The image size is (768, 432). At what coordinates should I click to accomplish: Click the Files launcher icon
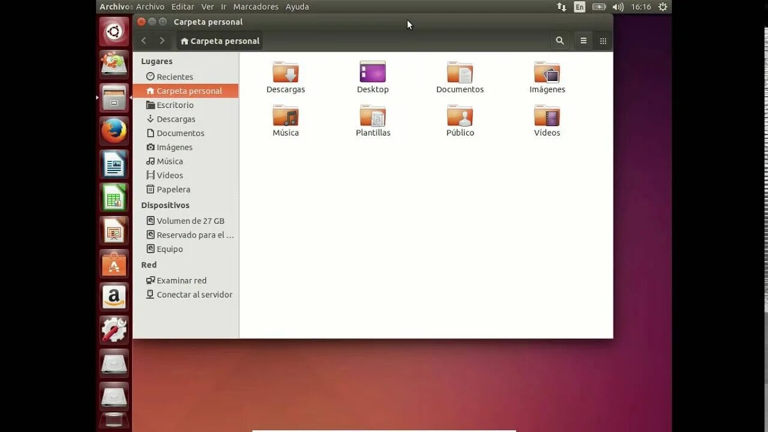114,98
